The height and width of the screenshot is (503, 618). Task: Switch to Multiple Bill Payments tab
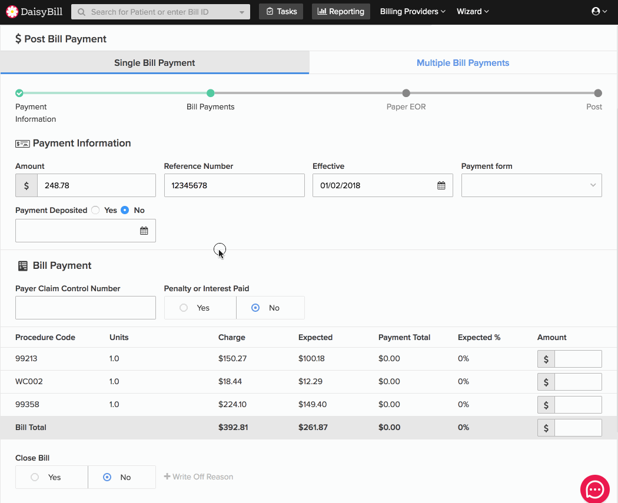tap(463, 63)
